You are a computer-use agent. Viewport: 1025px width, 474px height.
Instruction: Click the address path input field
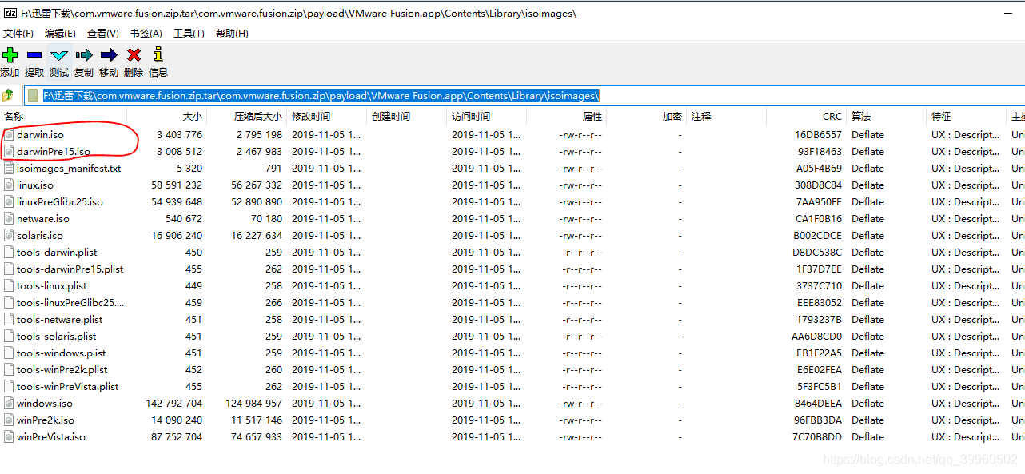pyautogui.click(x=524, y=95)
